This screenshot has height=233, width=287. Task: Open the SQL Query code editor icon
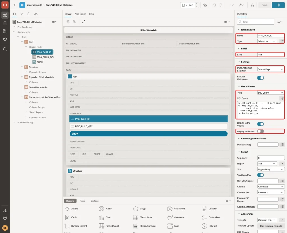282,98
